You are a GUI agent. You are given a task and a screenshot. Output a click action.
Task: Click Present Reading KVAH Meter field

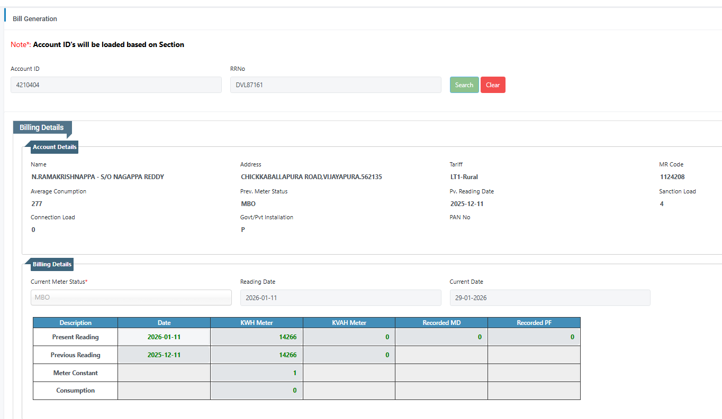click(349, 337)
